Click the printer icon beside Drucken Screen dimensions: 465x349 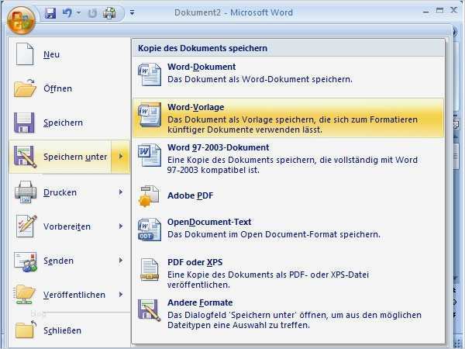(x=26, y=192)
